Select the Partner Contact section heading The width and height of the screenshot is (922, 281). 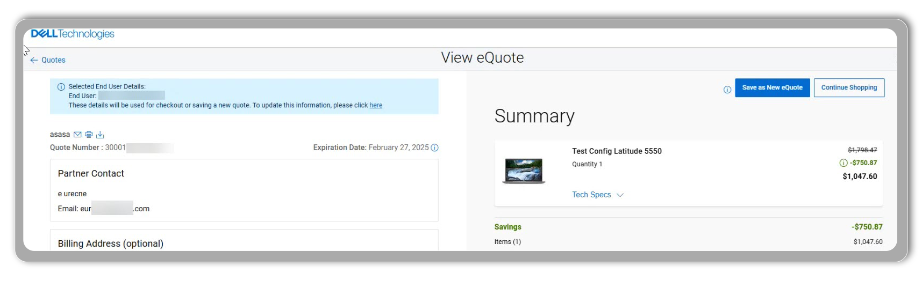click(x=91, y=174)
